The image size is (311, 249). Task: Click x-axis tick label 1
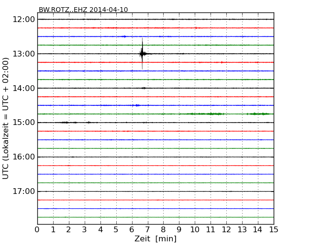coord(53,230)
